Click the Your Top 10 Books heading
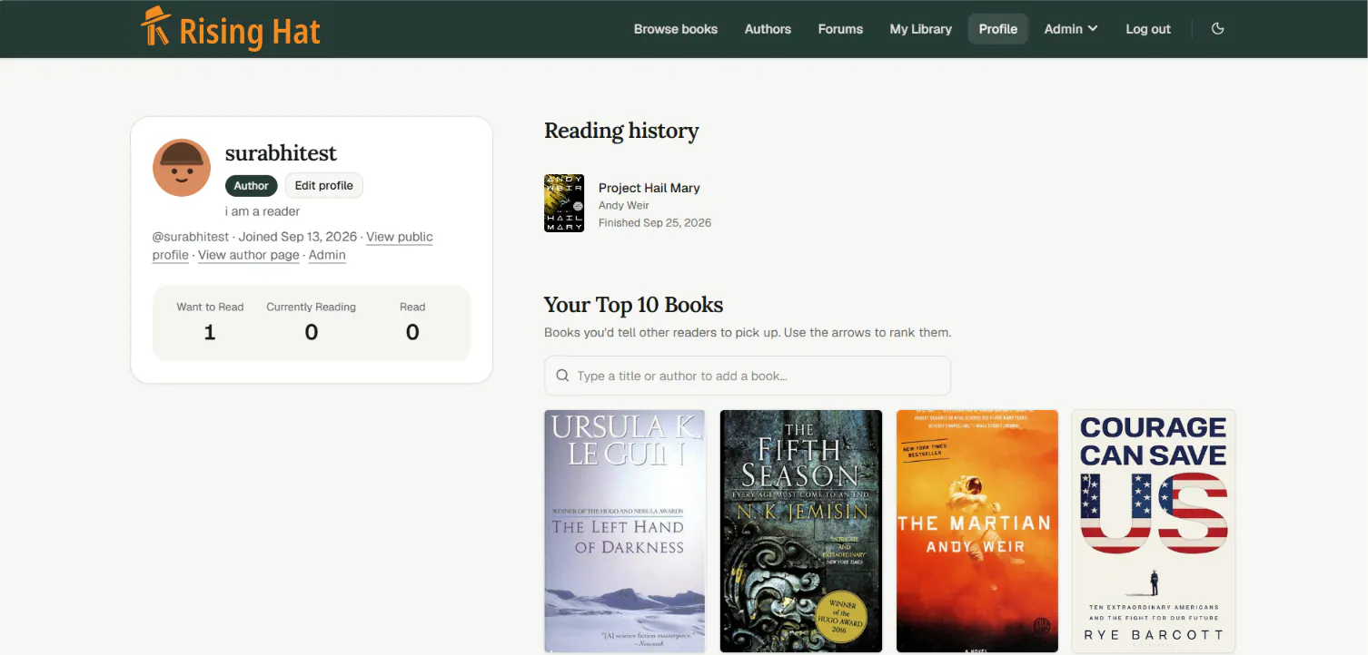Image resolution: width=1368 pixels, height=655 pixels. tap(633, 305)
